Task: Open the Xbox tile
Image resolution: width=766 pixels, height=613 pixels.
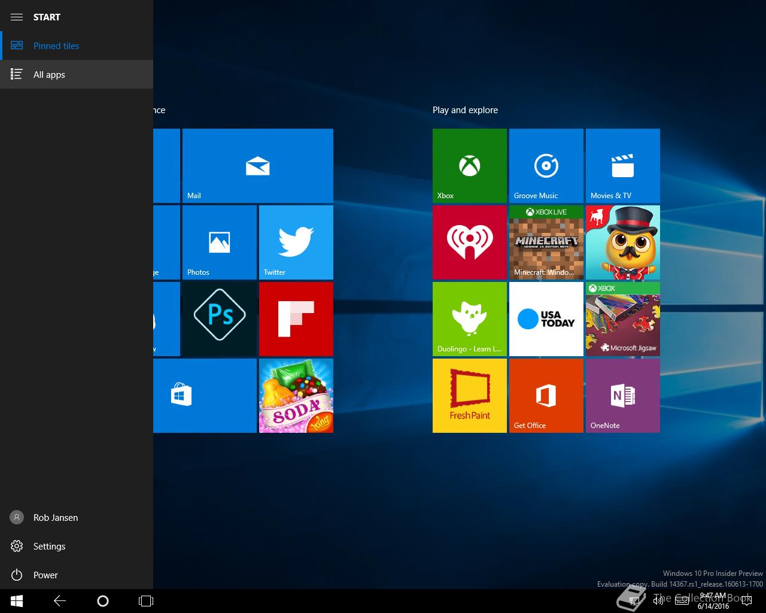Action: [x=470, y=166]
